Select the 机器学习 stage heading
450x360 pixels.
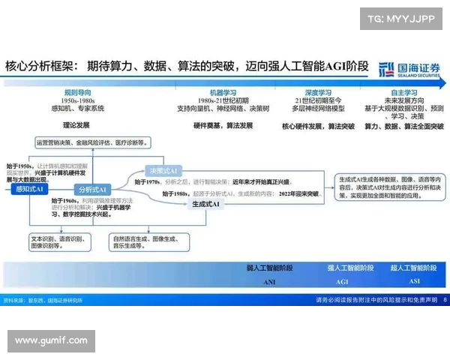[x=223, y=93]
